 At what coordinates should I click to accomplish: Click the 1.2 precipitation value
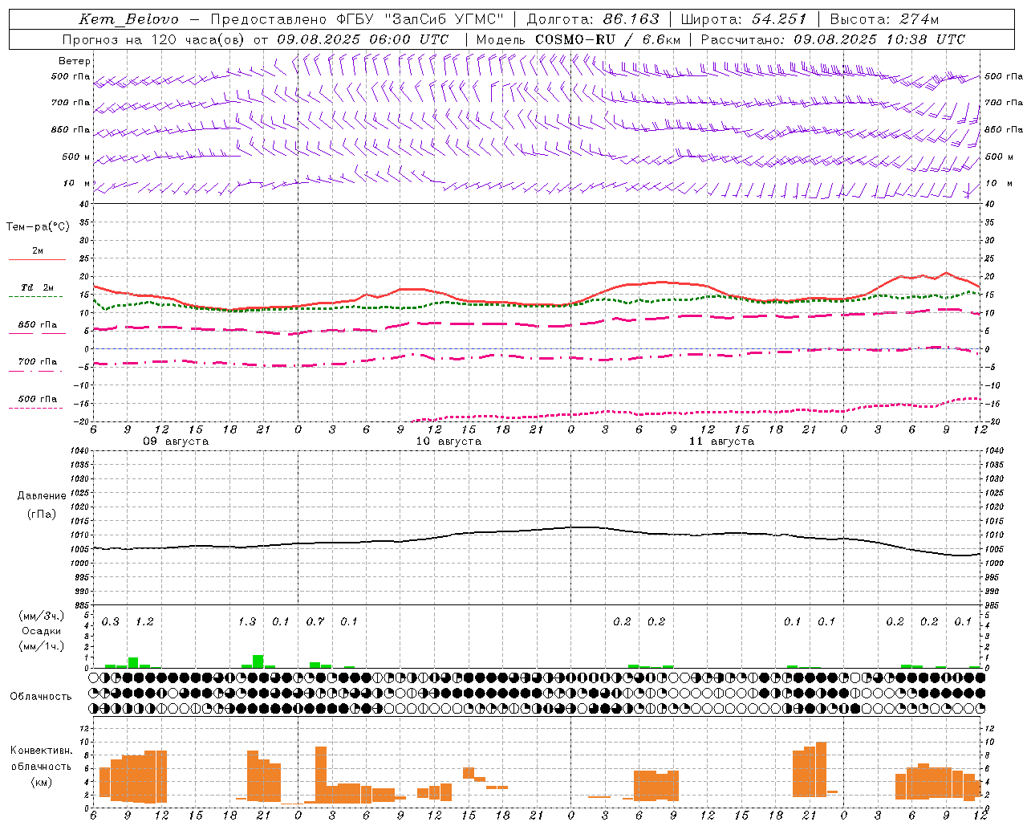tap(144, 621)
